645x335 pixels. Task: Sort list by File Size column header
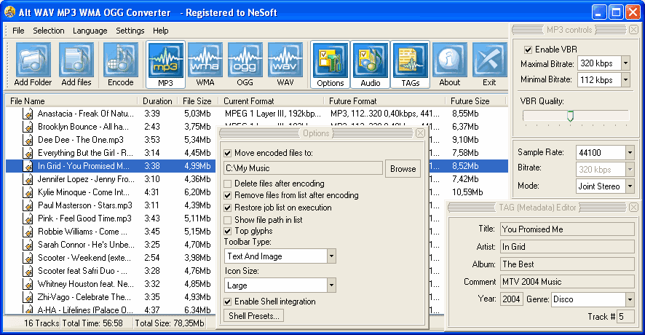[x=197, y=100]
